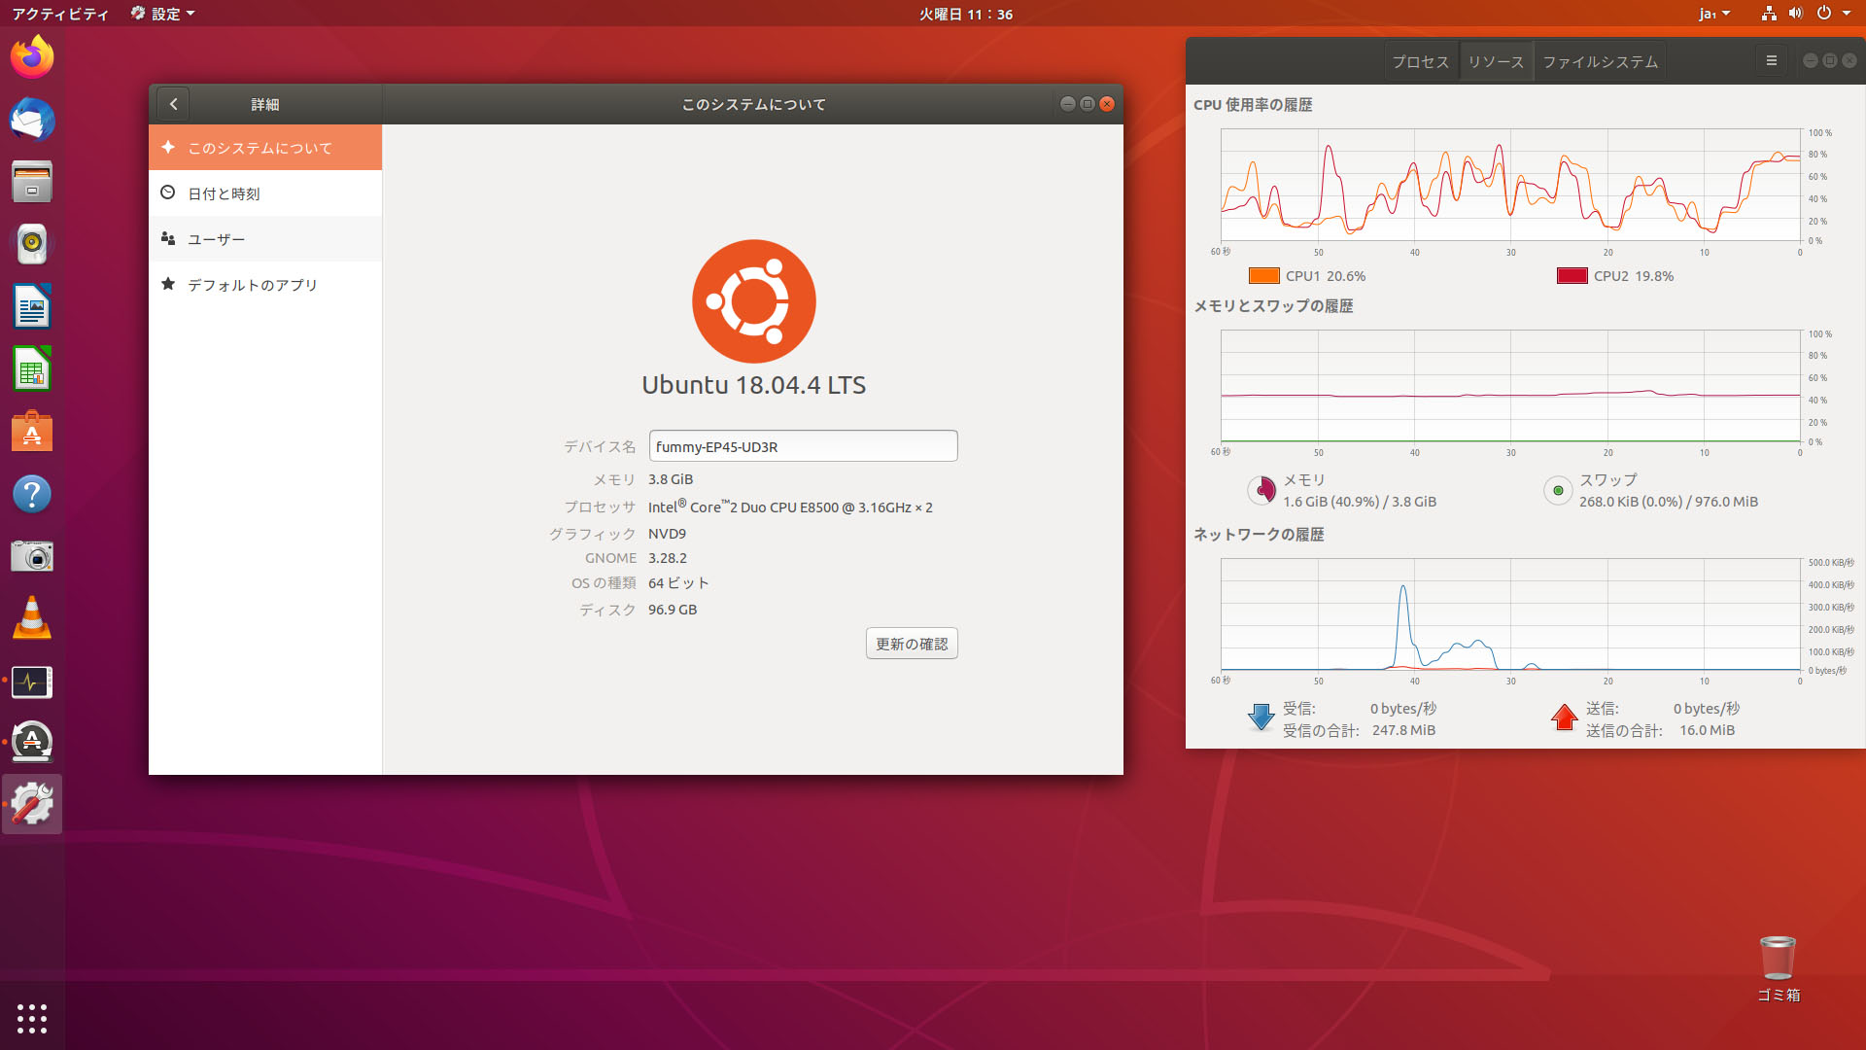Image resolution: width=1866 pixels, height=1050 pixels.
Task: Open the Files manager dock icon
Action: point(32,182)
